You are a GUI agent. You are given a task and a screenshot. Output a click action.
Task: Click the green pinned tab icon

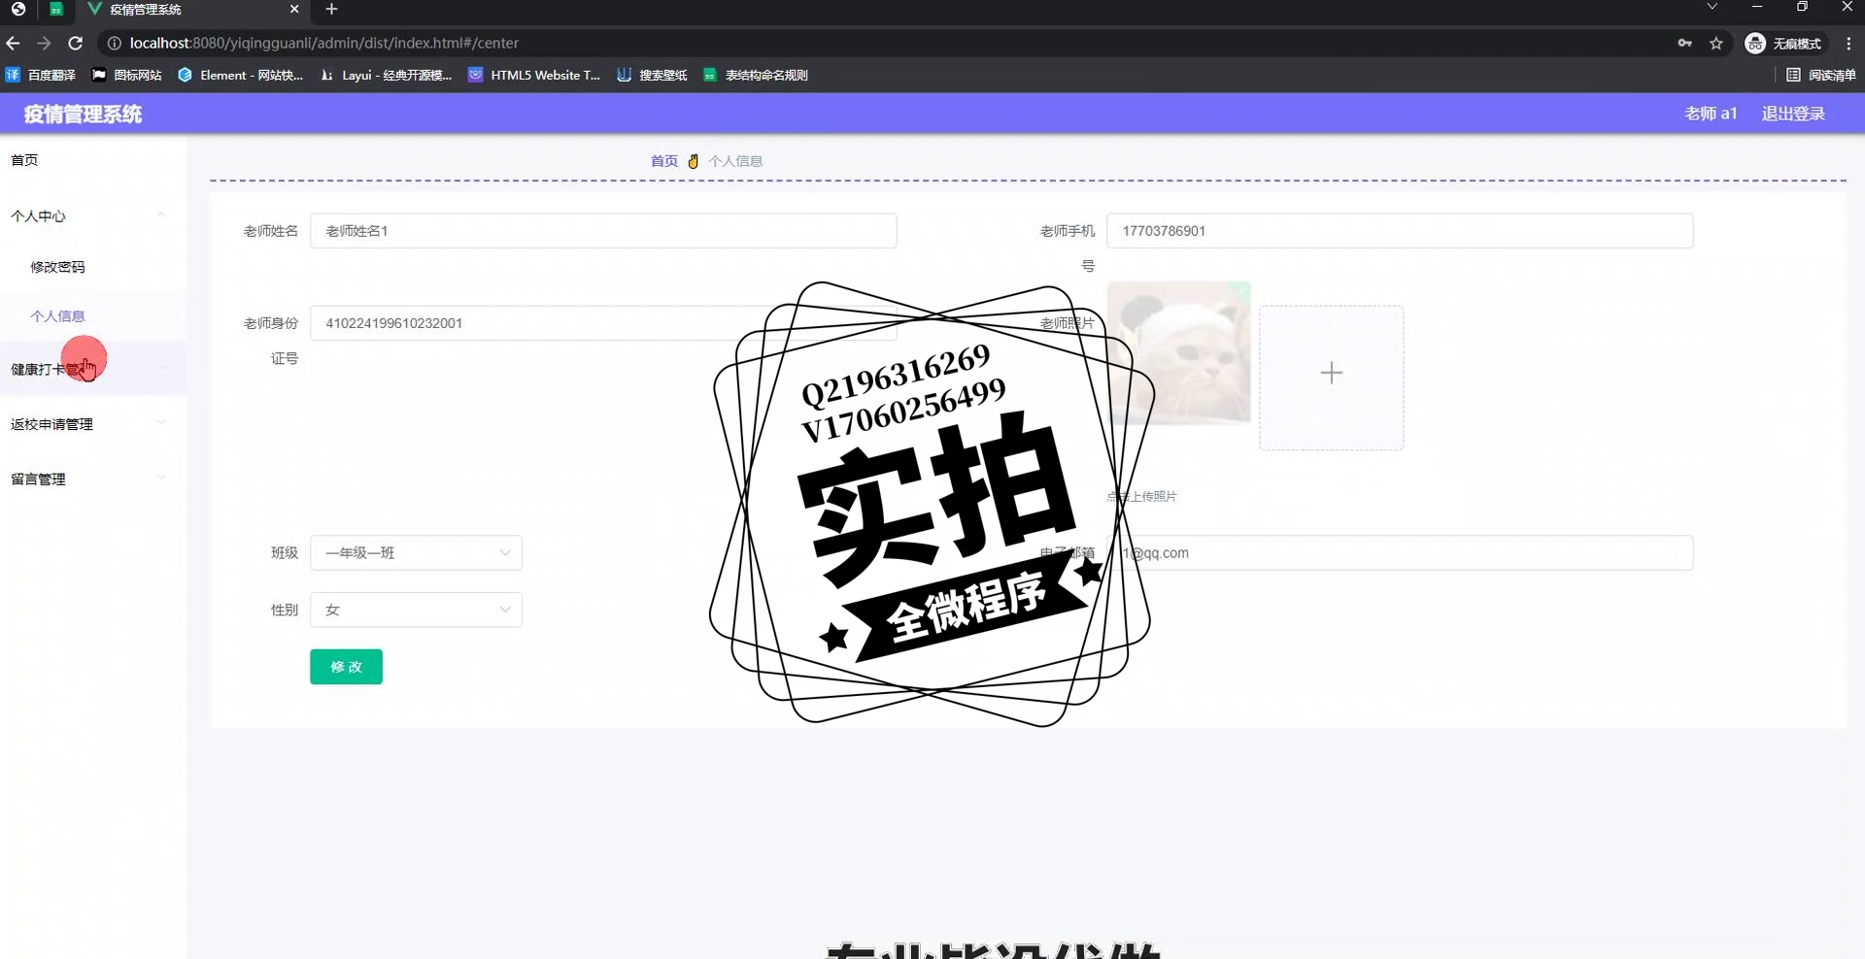[x=56, y=10]
